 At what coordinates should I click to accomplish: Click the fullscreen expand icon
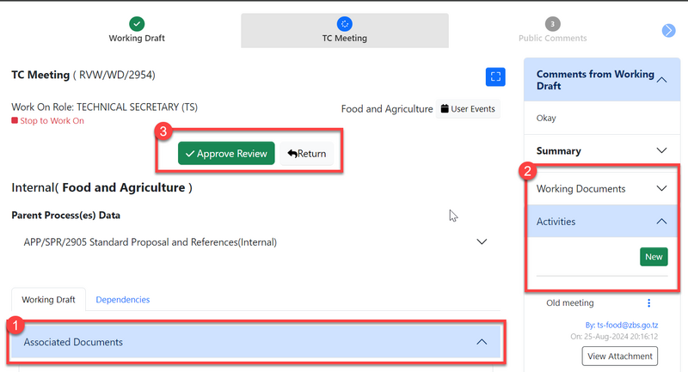pos(494,77)
